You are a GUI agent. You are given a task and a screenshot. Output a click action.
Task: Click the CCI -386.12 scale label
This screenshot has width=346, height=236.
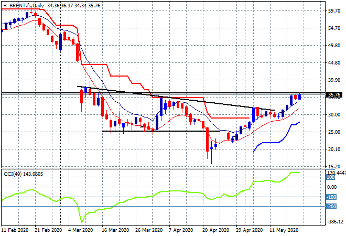click(x=333, y=222)
